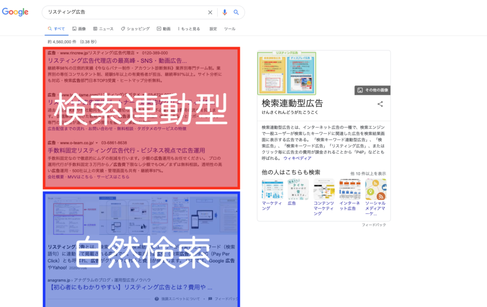487x307 pixels.
Task: Expand rincrew.jp ad URL dropdown arrow
Action: click(137, 53)
